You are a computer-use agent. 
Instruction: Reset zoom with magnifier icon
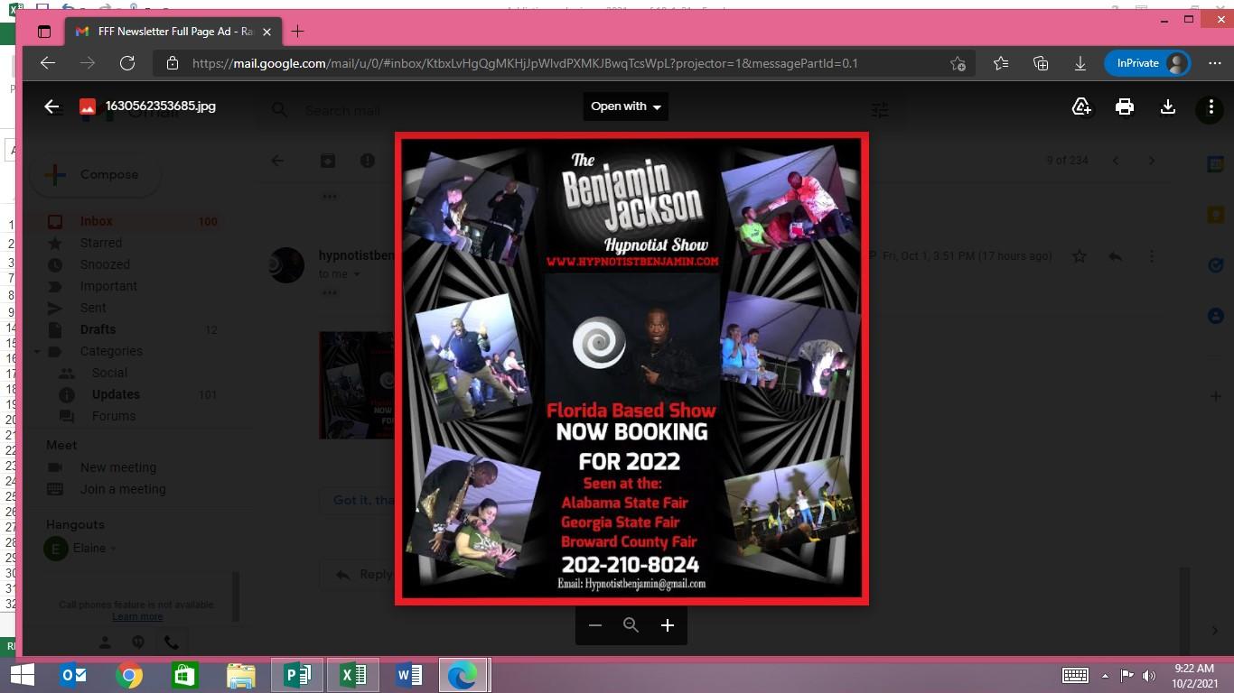(631, 625)
